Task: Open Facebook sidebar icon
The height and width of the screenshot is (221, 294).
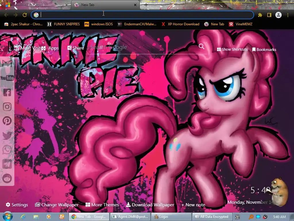Action: pos(7,92)
